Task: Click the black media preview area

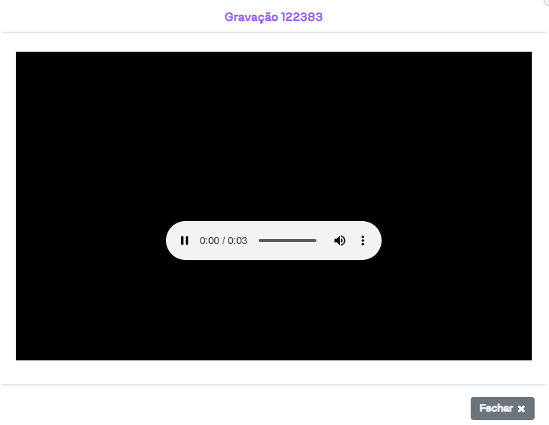Action: point(273,129)
